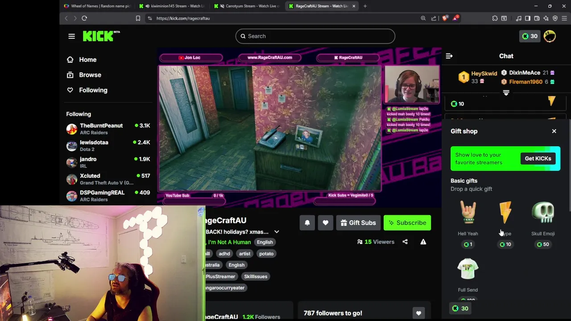Expand the chat leaderboard chevron
Viewport: 571px width, 321px height.
point(506,93)
